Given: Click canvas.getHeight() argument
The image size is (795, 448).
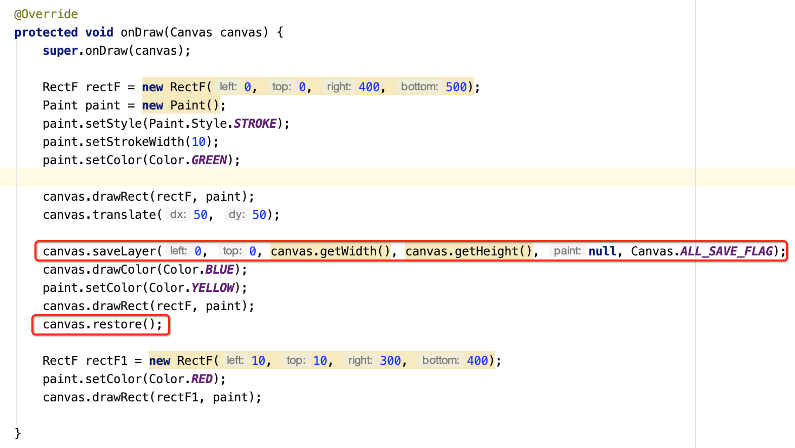Looking at the screenshot, I should 469,251.
